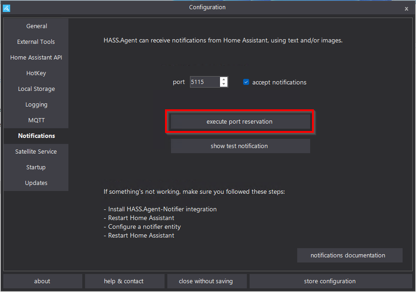Open help & contact

[x=124, y=281]
